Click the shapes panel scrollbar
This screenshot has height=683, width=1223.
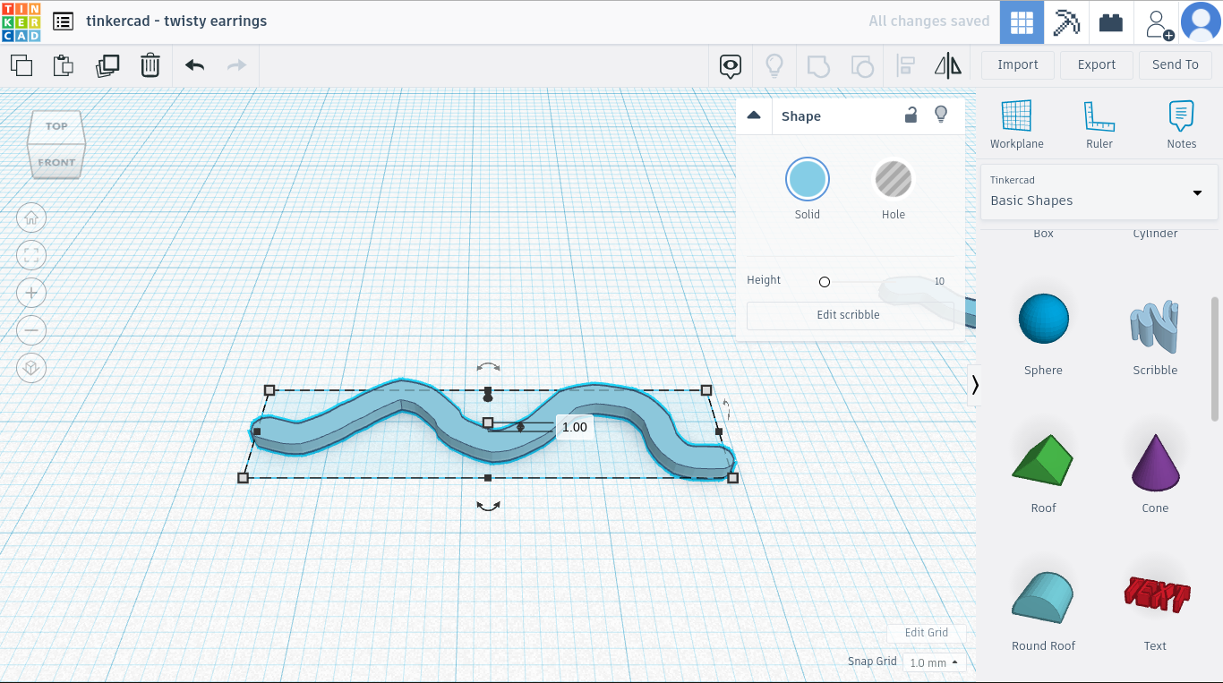click(1215, 358)
